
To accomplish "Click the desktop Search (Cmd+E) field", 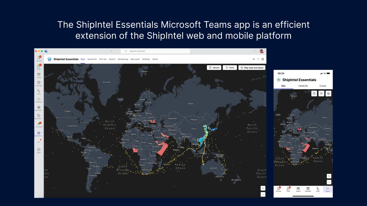I will 155,51.
